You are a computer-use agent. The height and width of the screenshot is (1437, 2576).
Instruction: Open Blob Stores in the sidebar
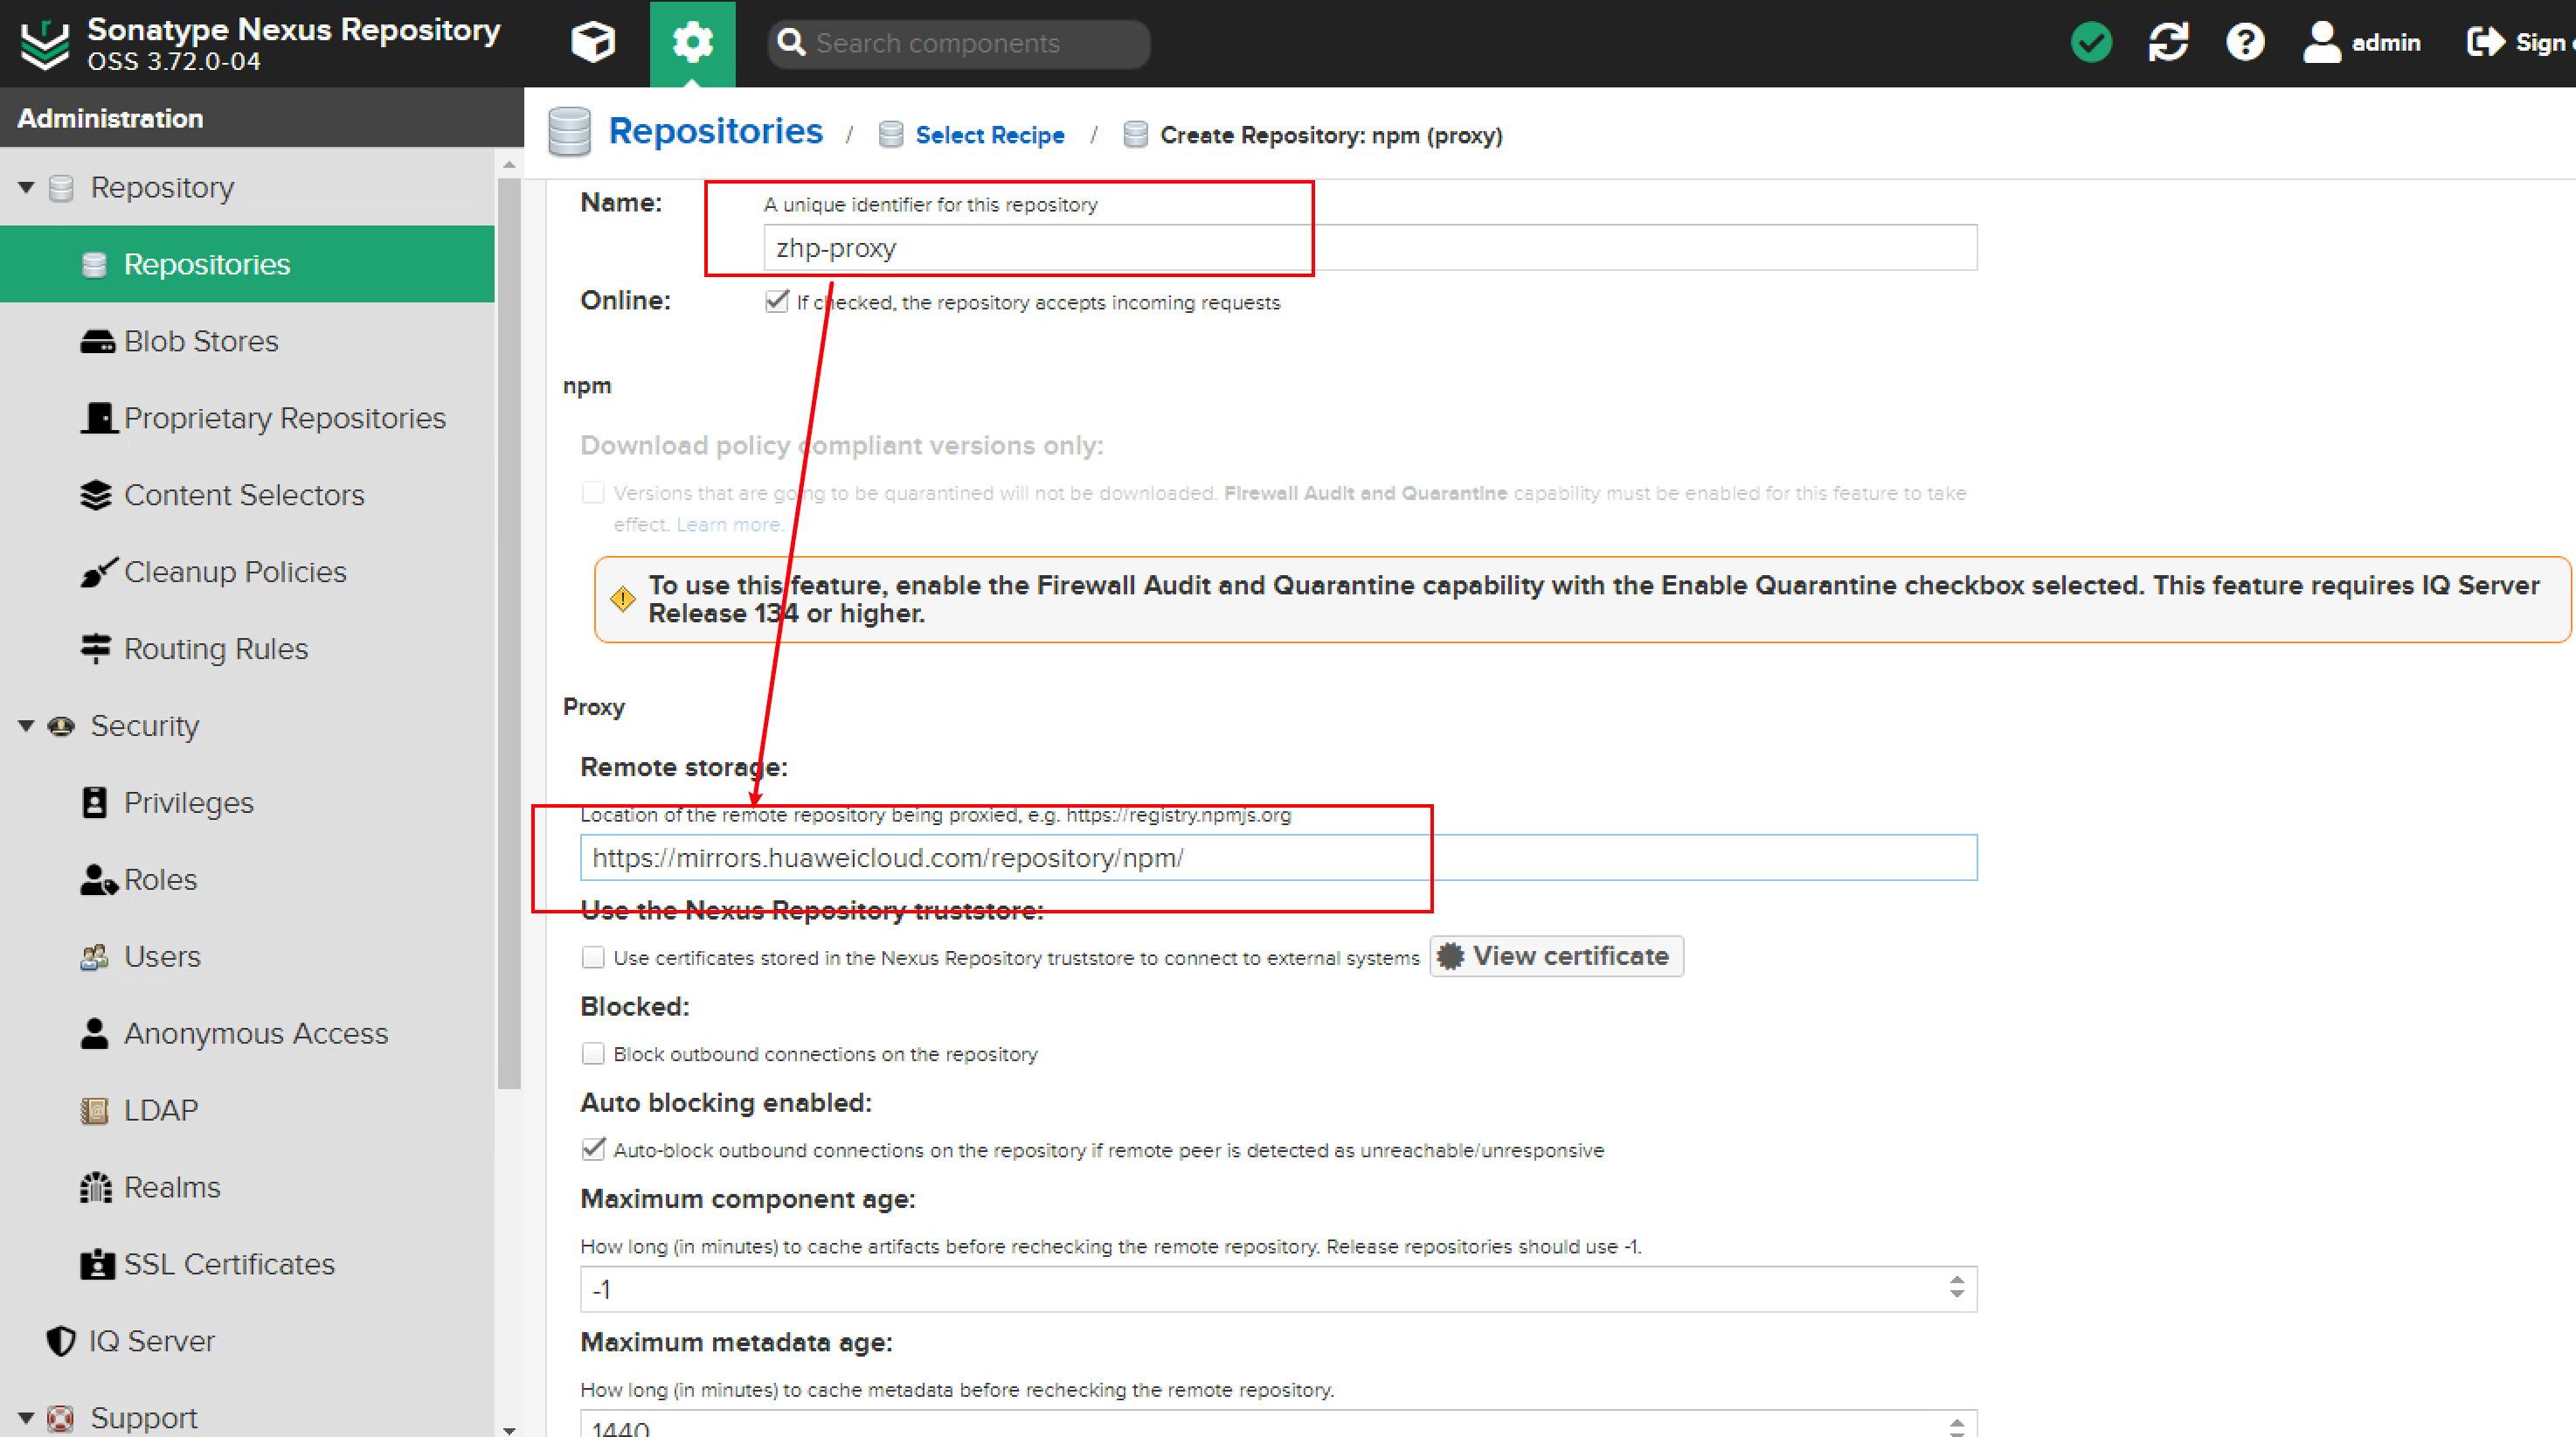(x=200, y=341)
